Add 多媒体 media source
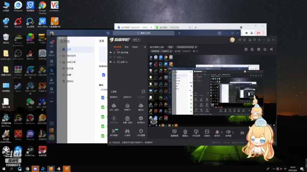The width and height of the screenshot is (307, 172). [x=207, y=133]
